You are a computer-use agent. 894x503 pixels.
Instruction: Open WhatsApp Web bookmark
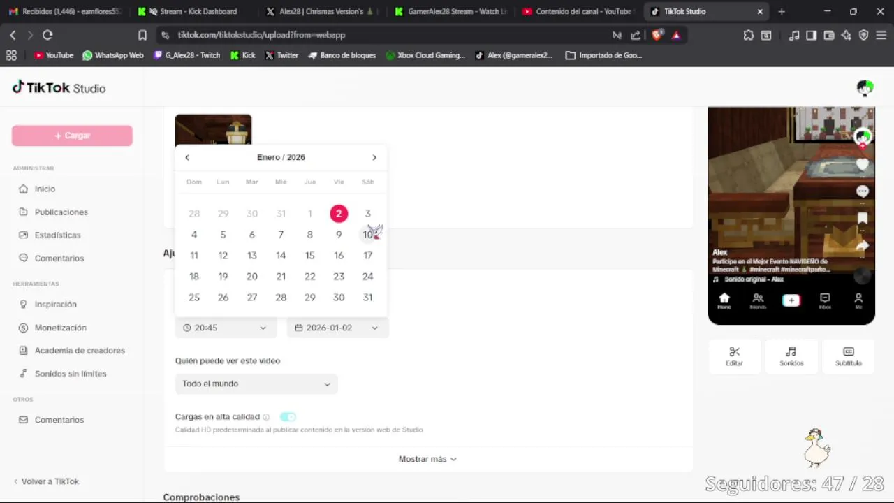point(113,55)
